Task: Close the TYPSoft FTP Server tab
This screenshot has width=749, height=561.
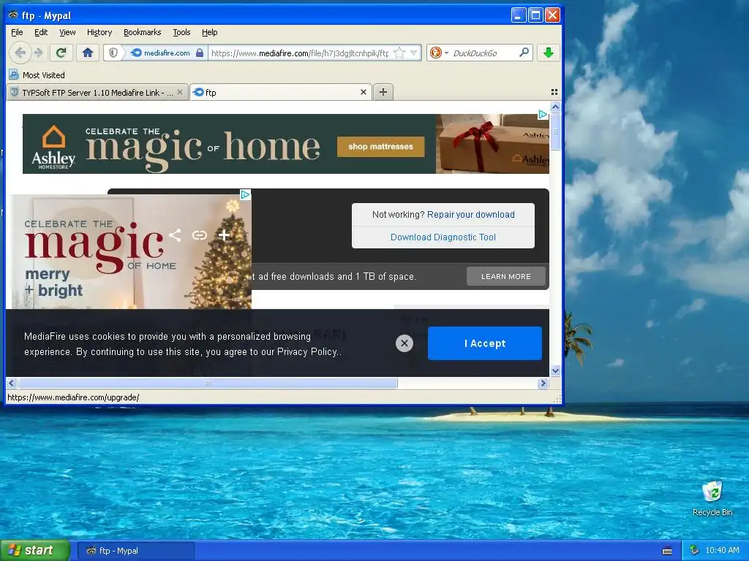Action: point(180,92)
